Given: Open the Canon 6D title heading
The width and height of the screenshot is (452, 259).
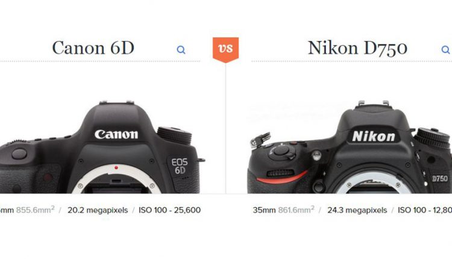Looking at the screenshot, I should tap(93, 48).
